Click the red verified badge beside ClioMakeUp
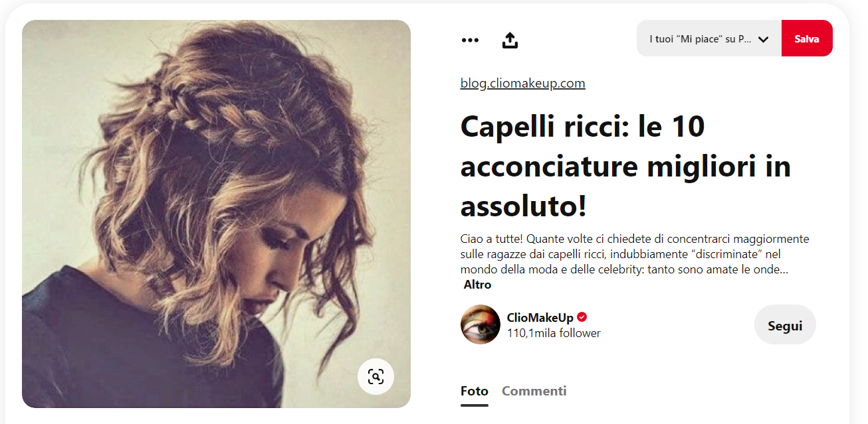The image size is (868, 424). click(x=582, y=317)
